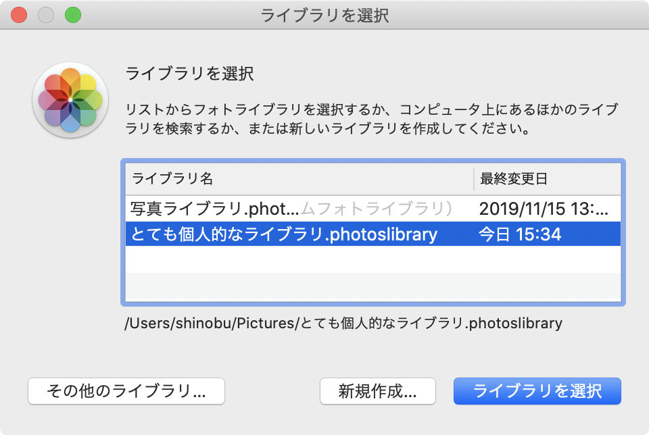Click the ライブラリ名 column header
This screenshot has width=649, height=435.
tap(299, 179)
